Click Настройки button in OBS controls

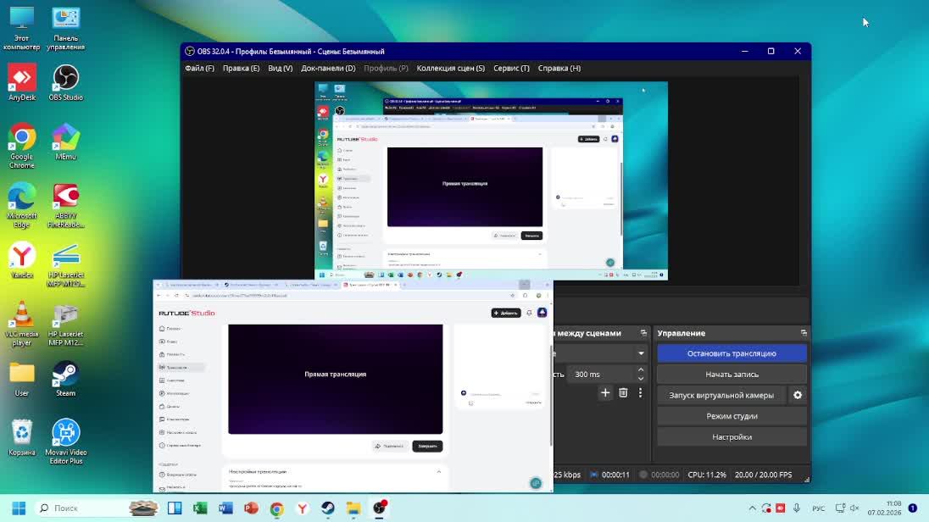(732, 436)
